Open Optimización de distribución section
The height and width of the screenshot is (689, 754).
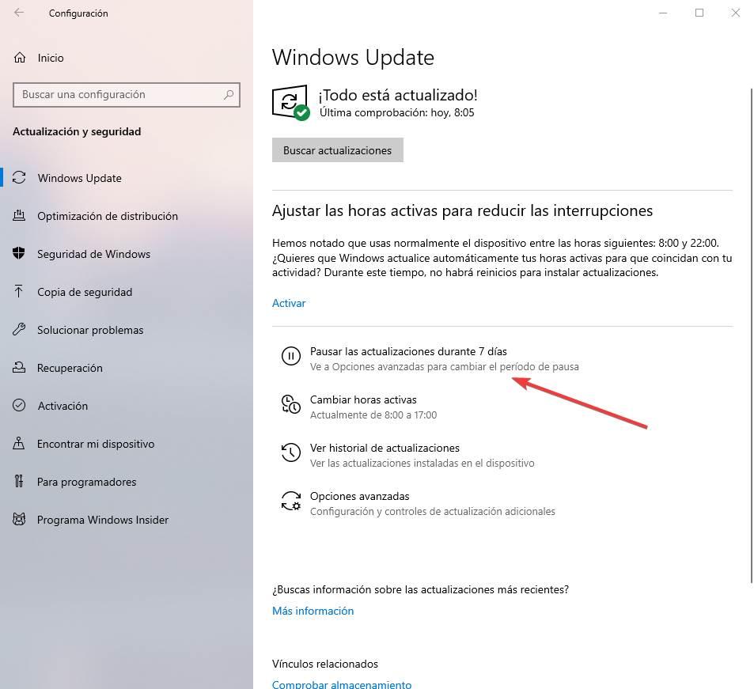pos(108,216)
